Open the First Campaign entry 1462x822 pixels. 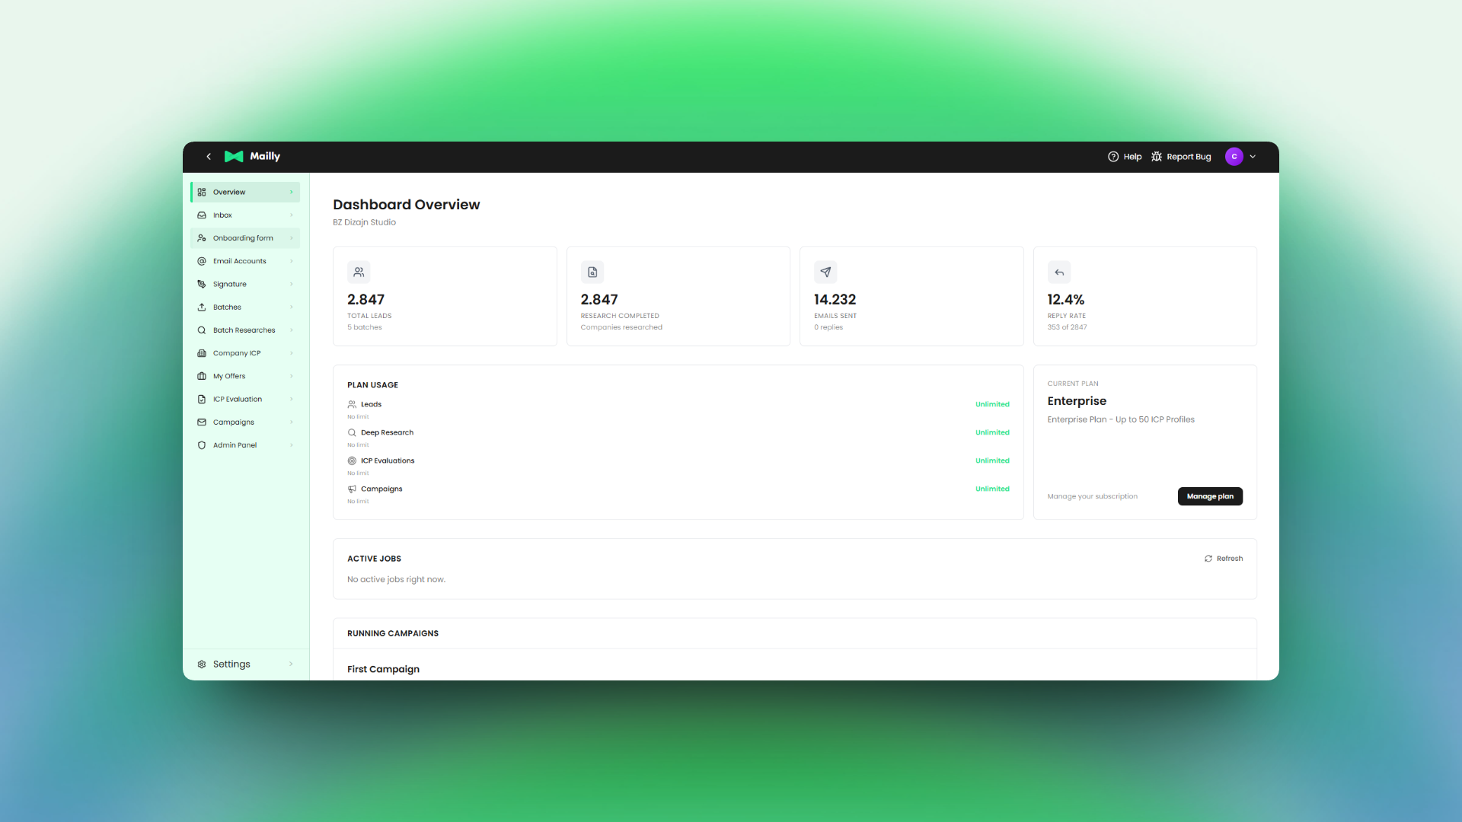point(383,669)
